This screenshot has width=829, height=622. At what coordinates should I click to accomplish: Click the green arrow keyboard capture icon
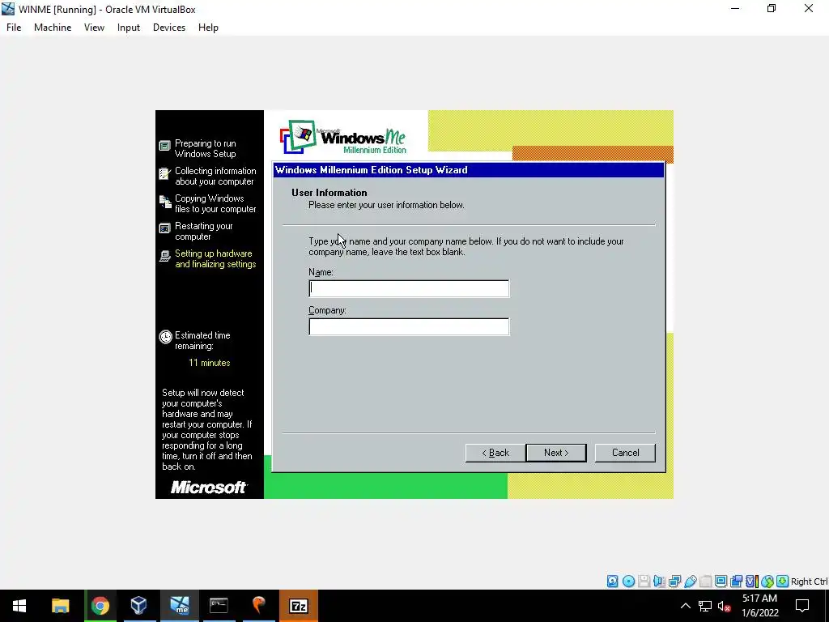tap(783, 582)
